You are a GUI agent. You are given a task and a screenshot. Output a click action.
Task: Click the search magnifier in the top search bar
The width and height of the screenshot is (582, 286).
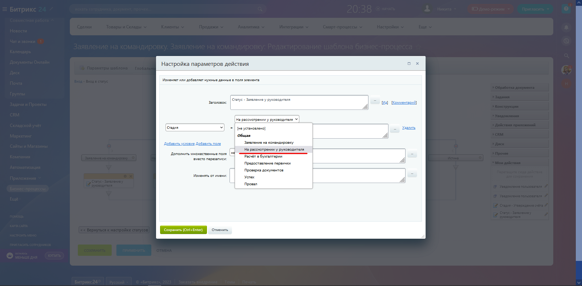click(x=260, y=9)
